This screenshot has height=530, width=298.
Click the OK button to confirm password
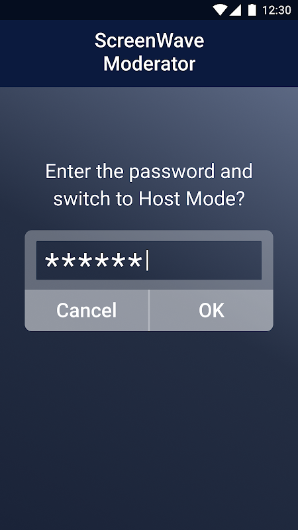point(211,310)
